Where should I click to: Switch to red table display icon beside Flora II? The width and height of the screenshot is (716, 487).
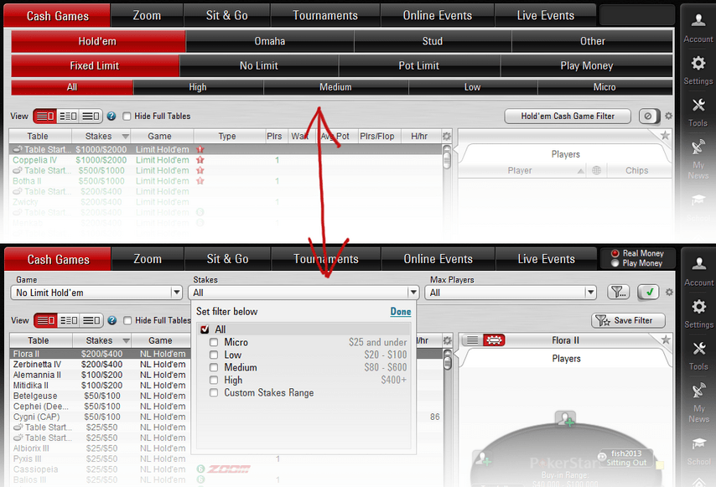(494, 340)
